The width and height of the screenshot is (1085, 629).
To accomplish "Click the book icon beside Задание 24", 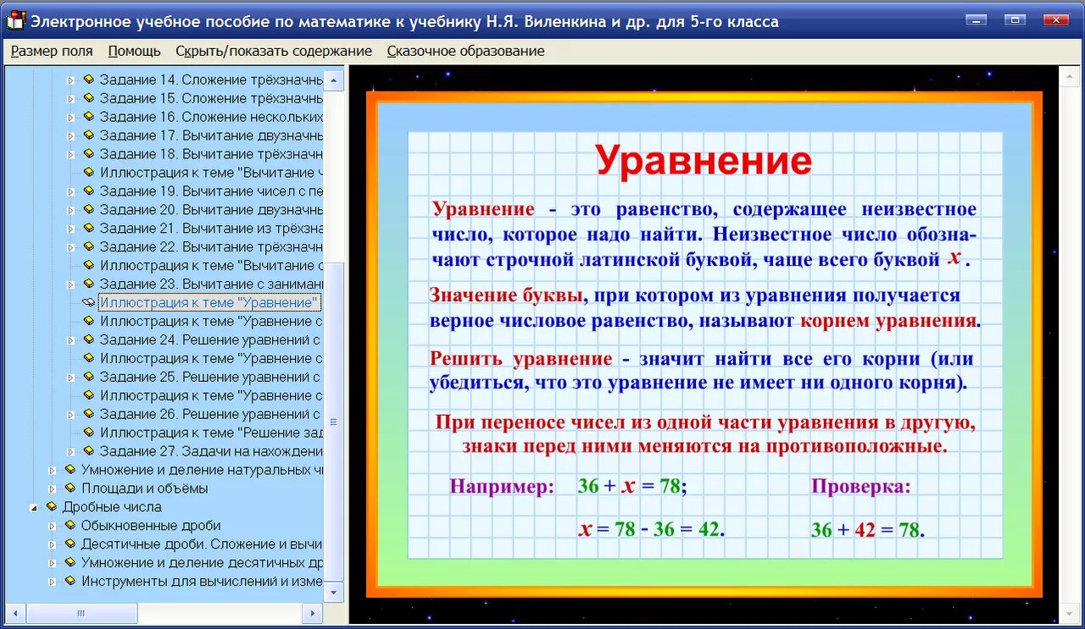I will [88, 340].
